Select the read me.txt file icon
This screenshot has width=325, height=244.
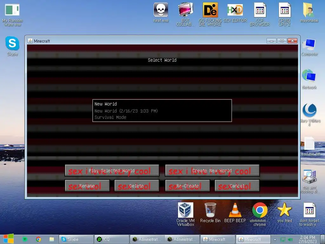[x=310, y=146]
